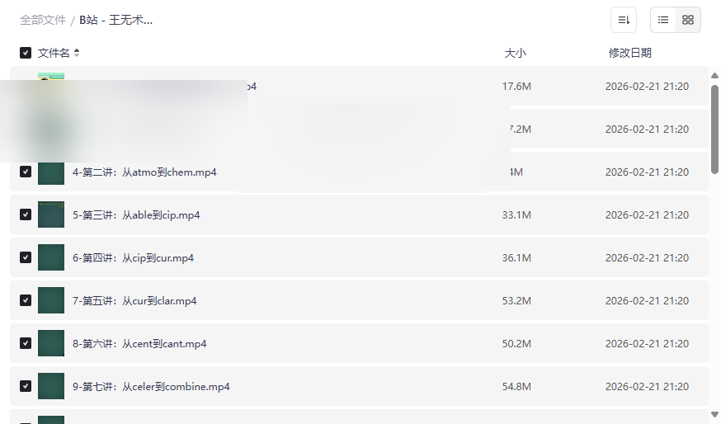Image resolution: width=721 pixels, height=424 pixels.
Task: Click the scrollbar down arrow
Action: click(x=714, y=414)
